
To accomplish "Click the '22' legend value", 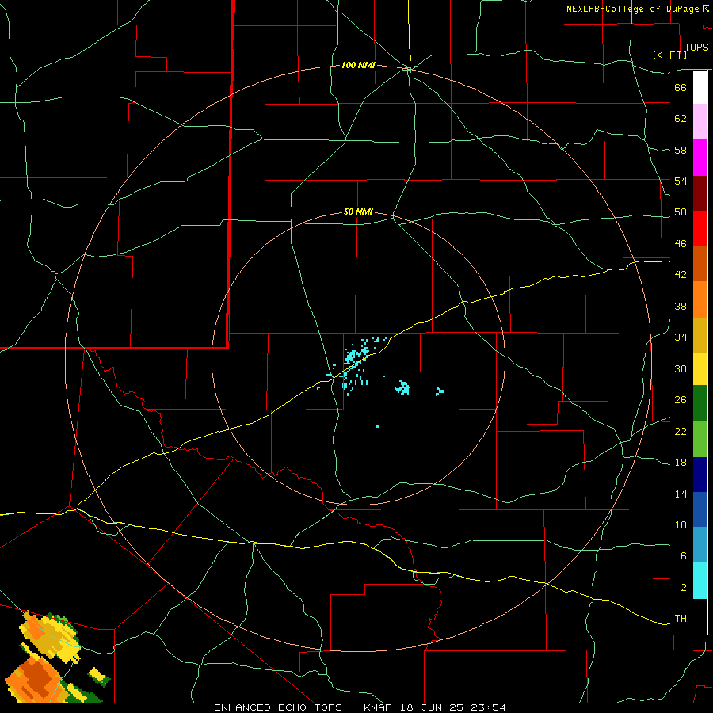I will [681, 431].
